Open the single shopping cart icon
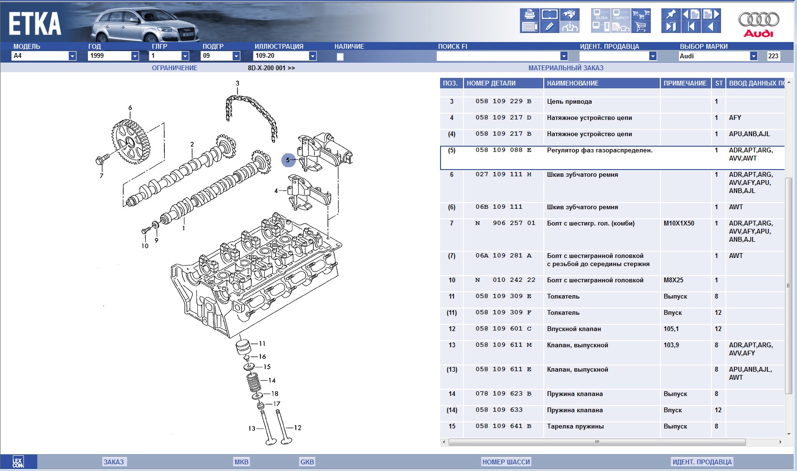Screen dimensions: 797x471 [x=641, y=27]
